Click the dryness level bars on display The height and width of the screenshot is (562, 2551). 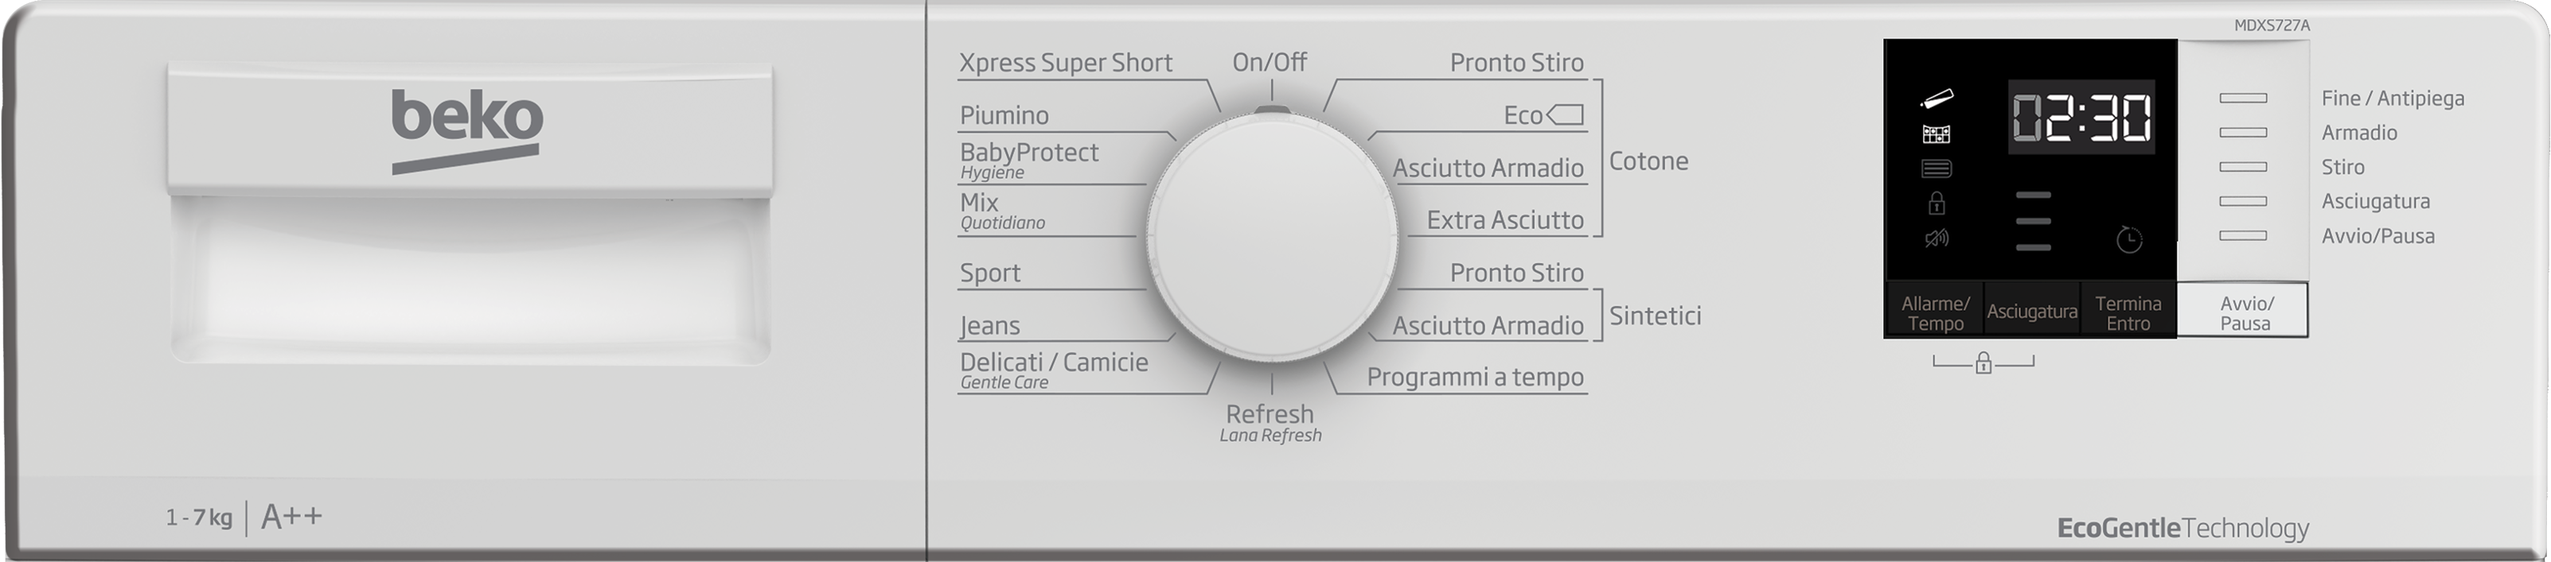click(2033, 221)
